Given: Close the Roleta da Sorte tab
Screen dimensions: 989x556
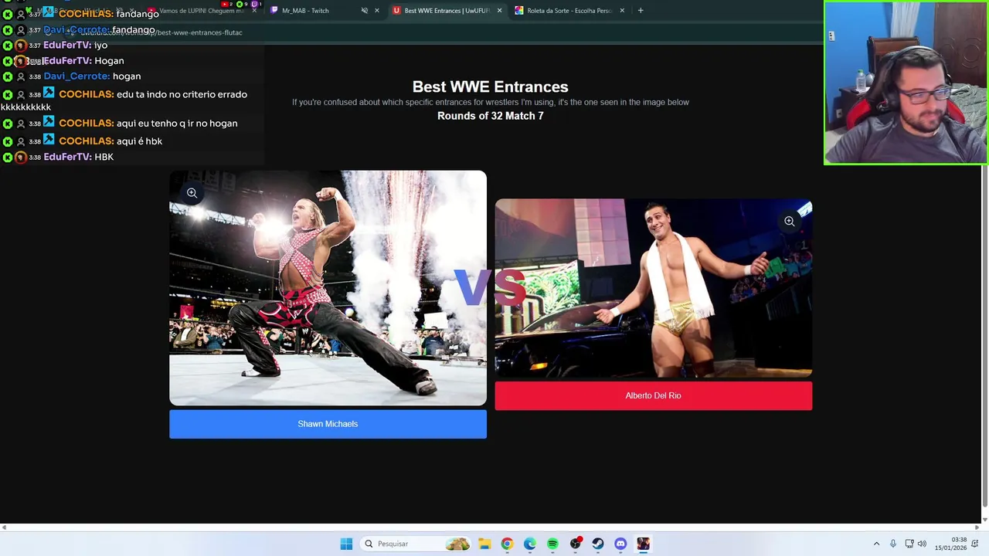Looking at the screenshot, I should point(622,11).
